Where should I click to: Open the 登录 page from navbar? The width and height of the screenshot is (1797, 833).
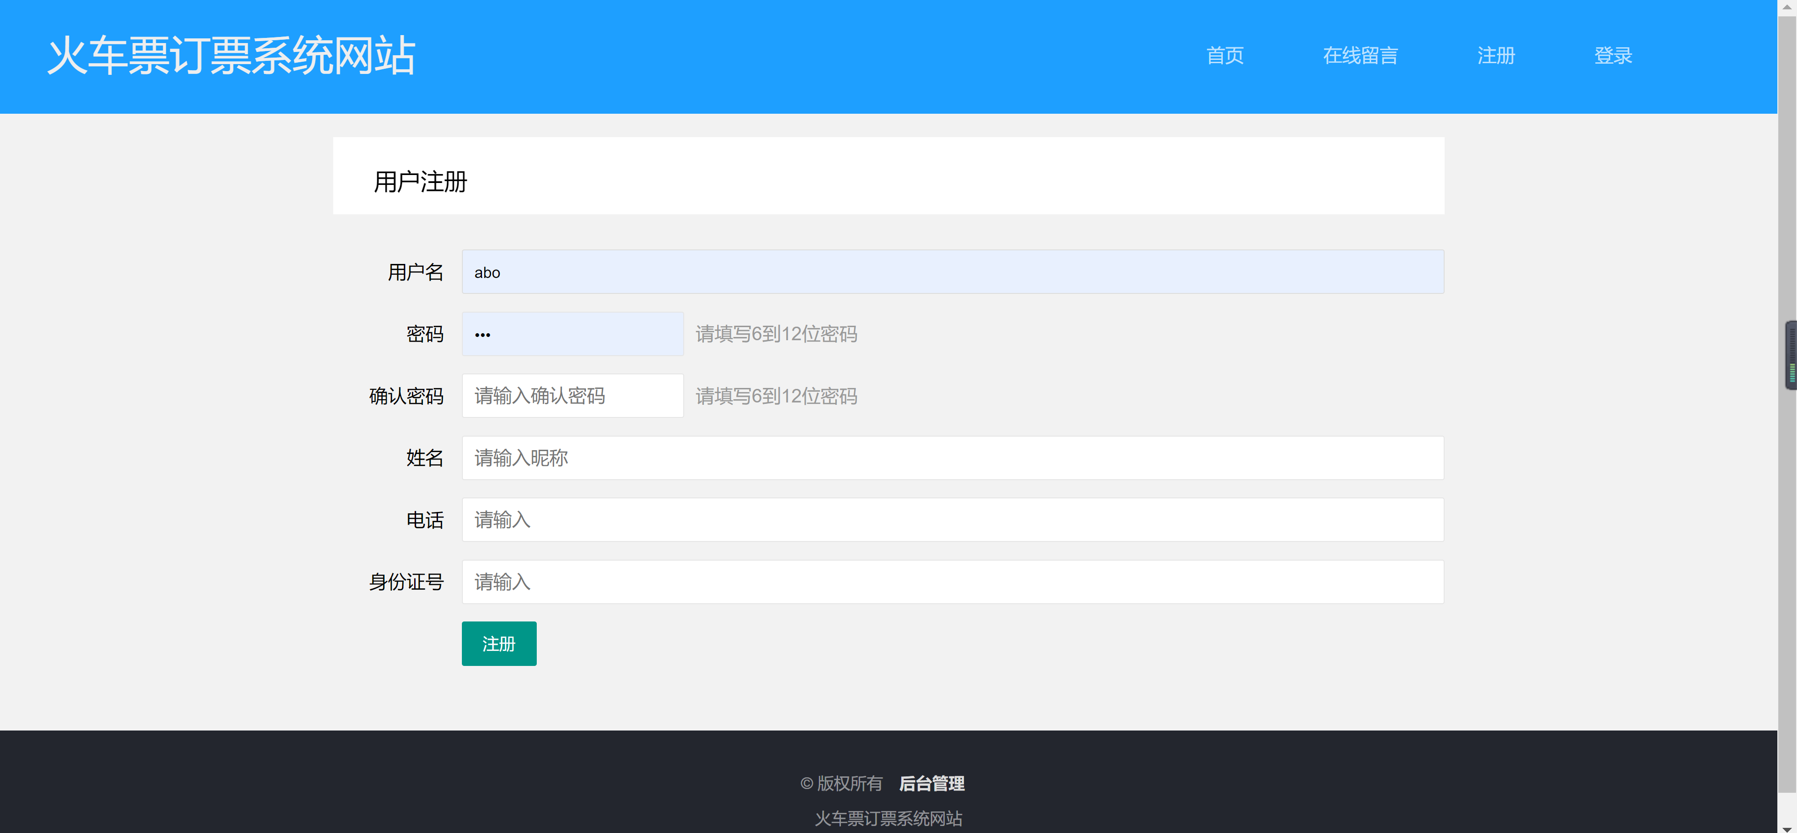[1613, 56]
